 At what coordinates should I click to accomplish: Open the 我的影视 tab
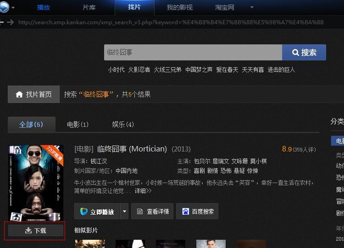click(180, 7)
